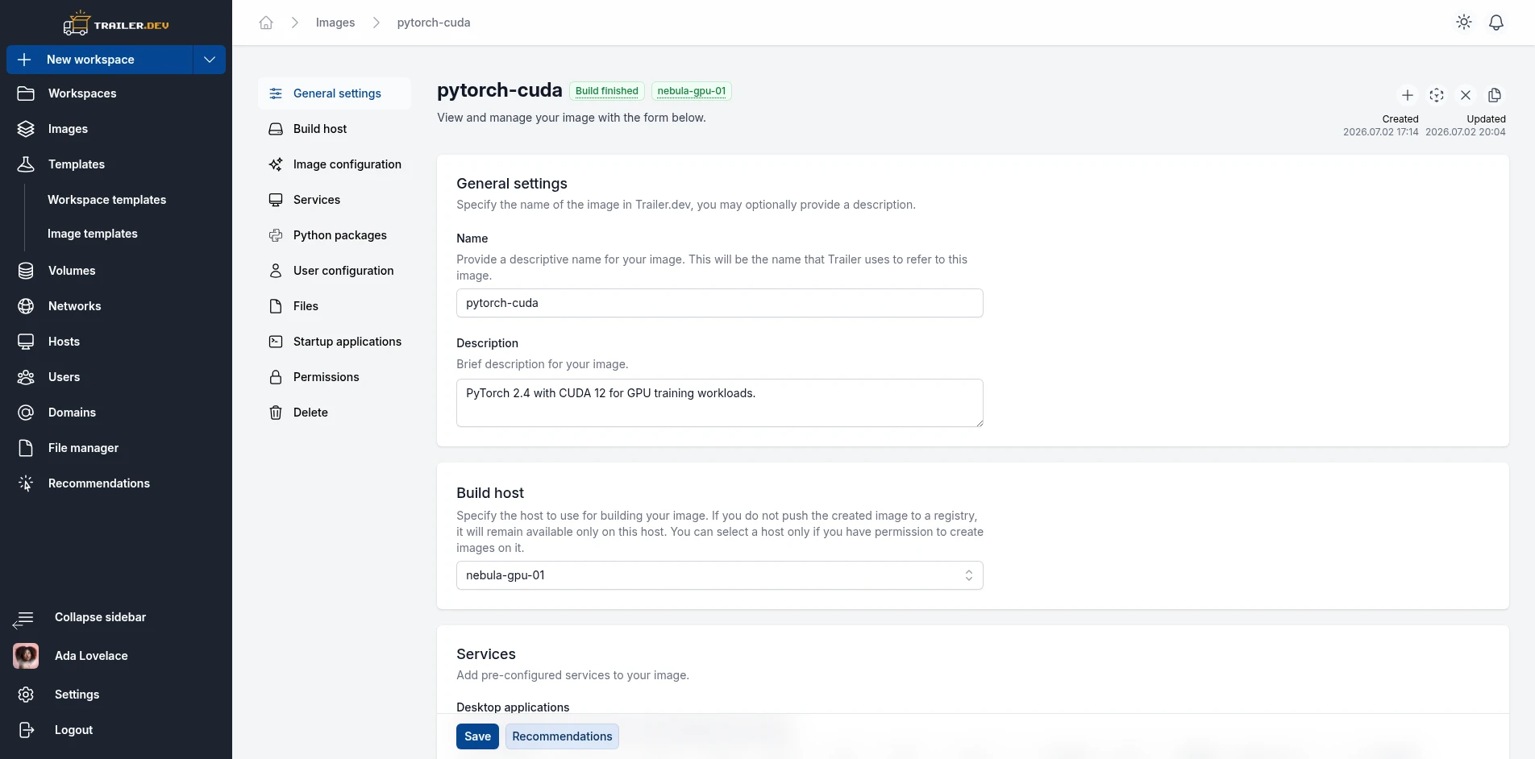The height and width of the screenshot is (759, 1535).
Task: Click the Delete trash icon
Action: pos(276,413)
